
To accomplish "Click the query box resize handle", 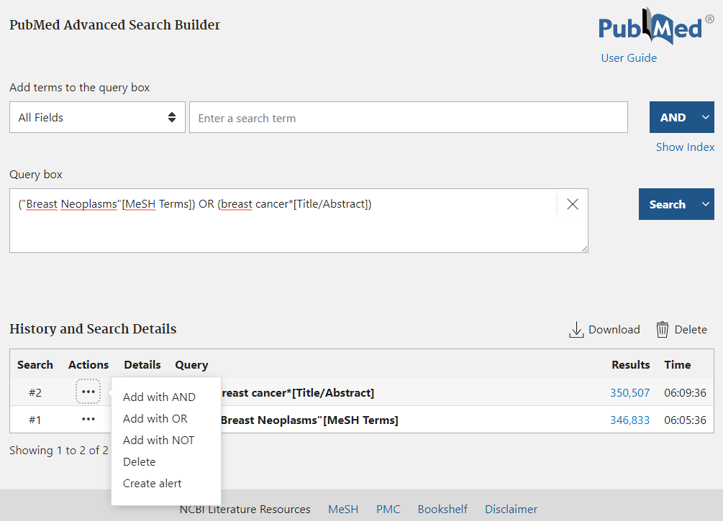I will click(x=584, y=249).
